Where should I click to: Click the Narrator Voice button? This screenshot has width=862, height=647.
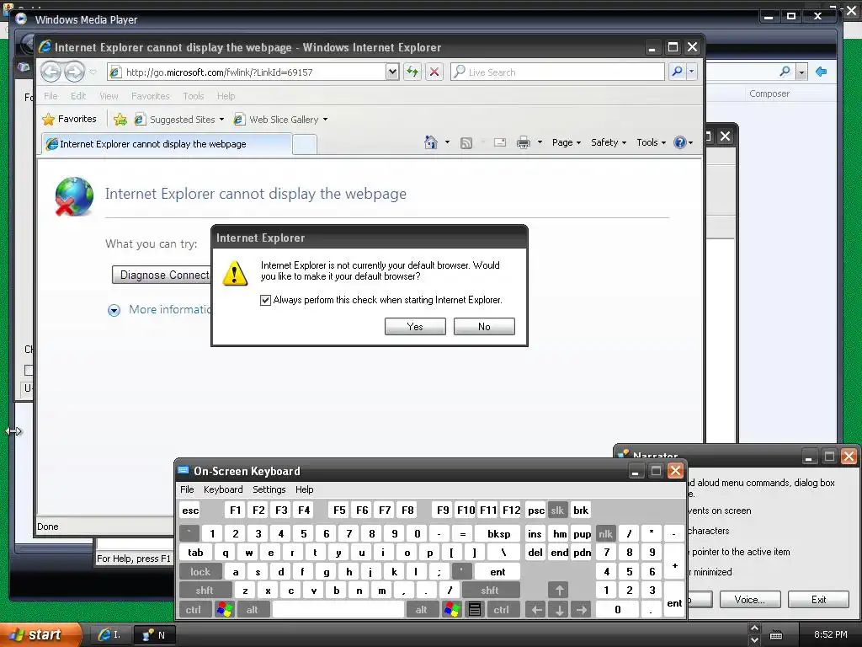tap(750, 600)
